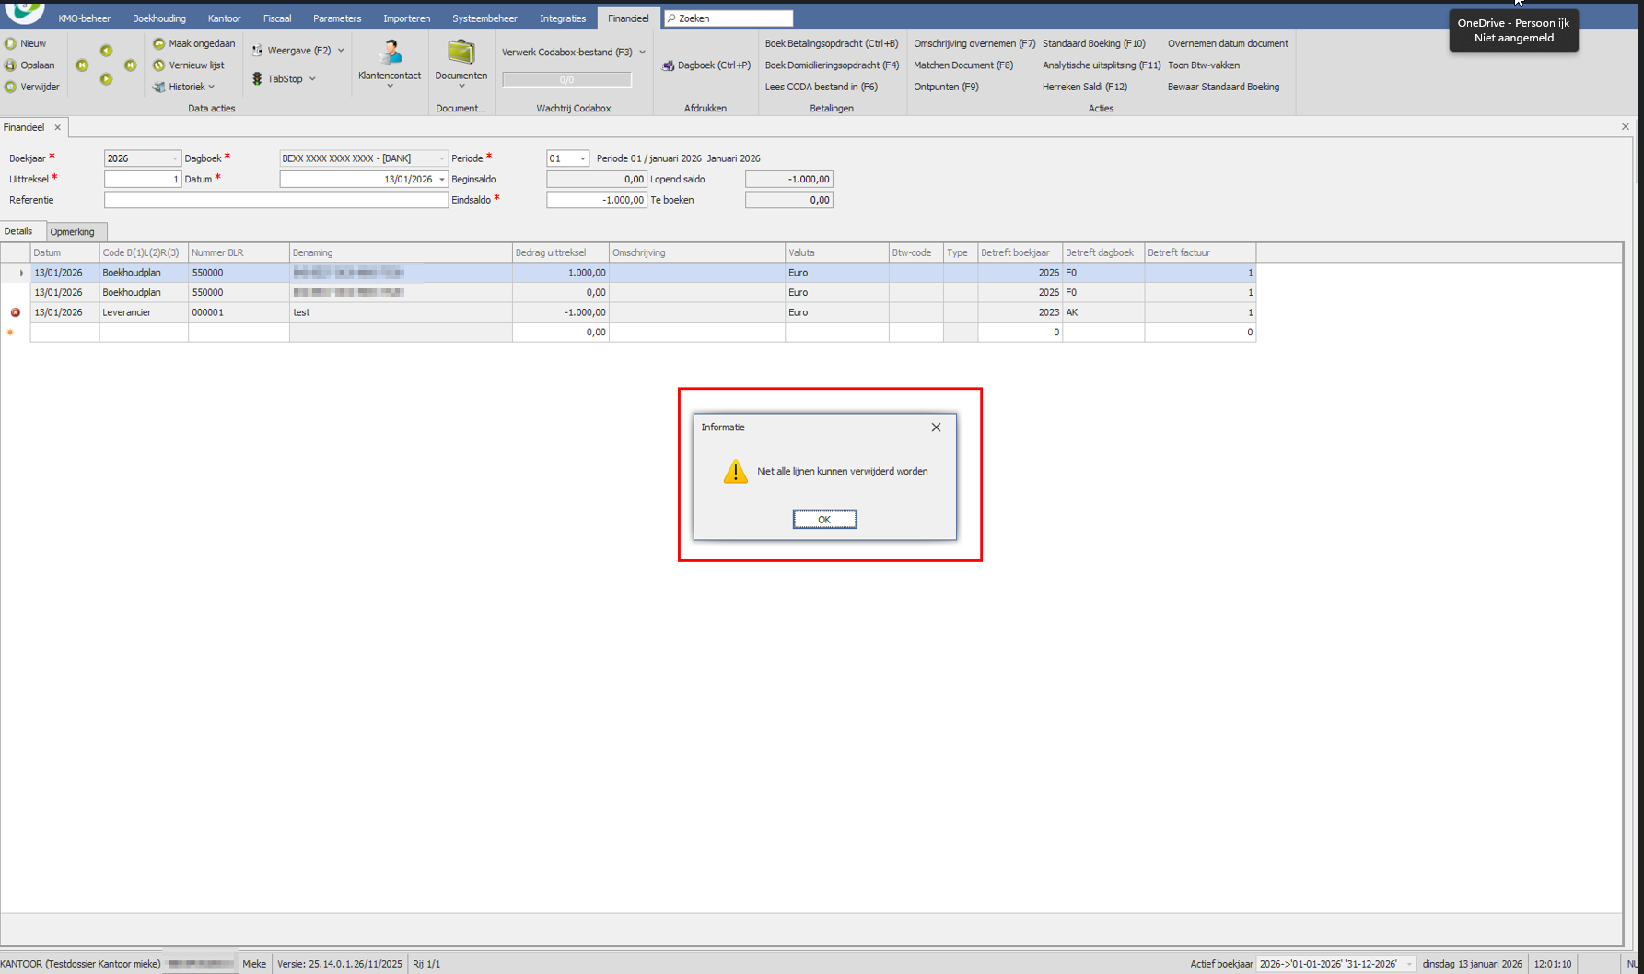Close the Informatie dialog with X
1644x974 pixels.
936,428
